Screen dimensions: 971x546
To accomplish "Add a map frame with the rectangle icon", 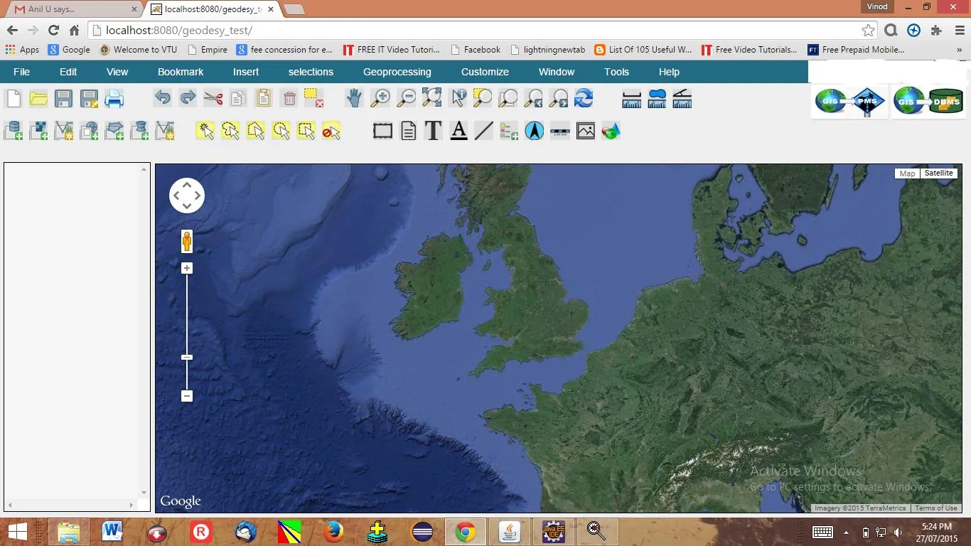I will [x=383, y=131].
